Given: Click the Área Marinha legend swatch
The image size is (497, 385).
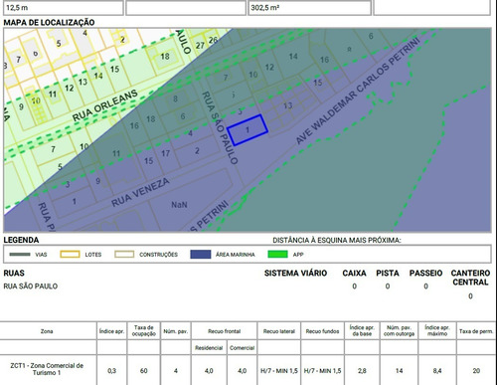Looking at the screenshot, I should 201,255.
